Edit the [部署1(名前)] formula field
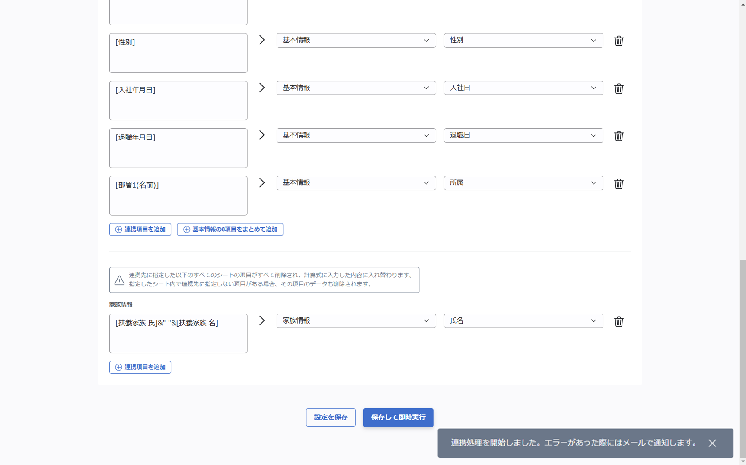 click(178, 196)
